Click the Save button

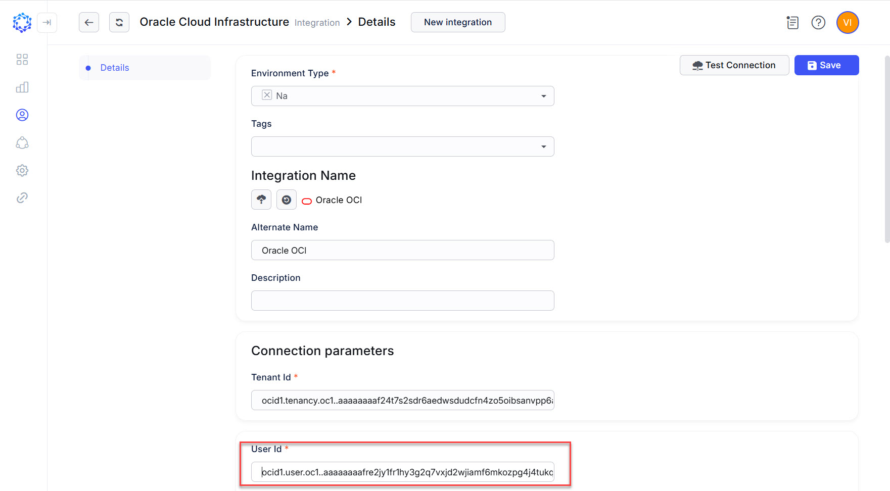(x=826, y=65)
